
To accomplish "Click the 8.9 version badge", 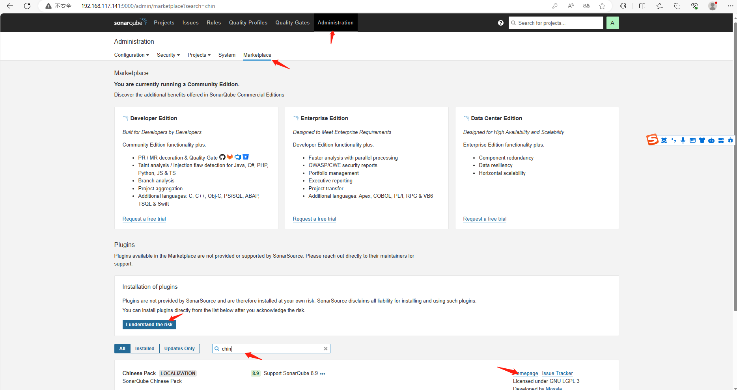I will 256,373.
